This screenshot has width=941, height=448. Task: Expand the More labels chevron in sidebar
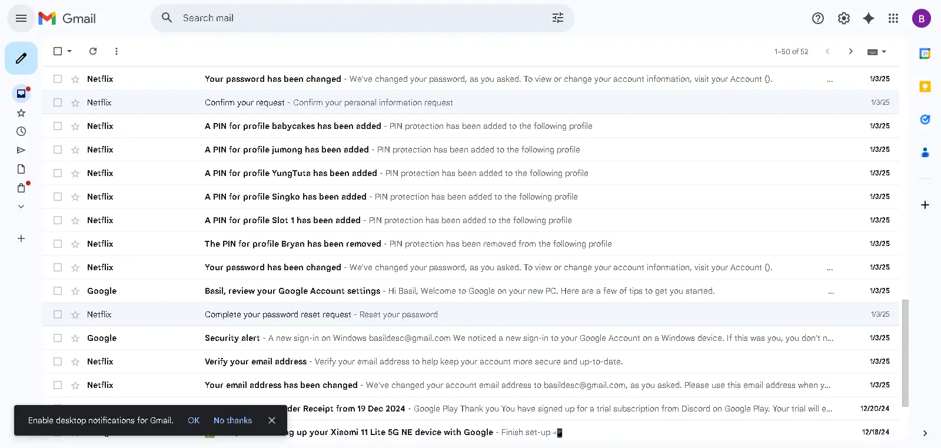point(21,207)
